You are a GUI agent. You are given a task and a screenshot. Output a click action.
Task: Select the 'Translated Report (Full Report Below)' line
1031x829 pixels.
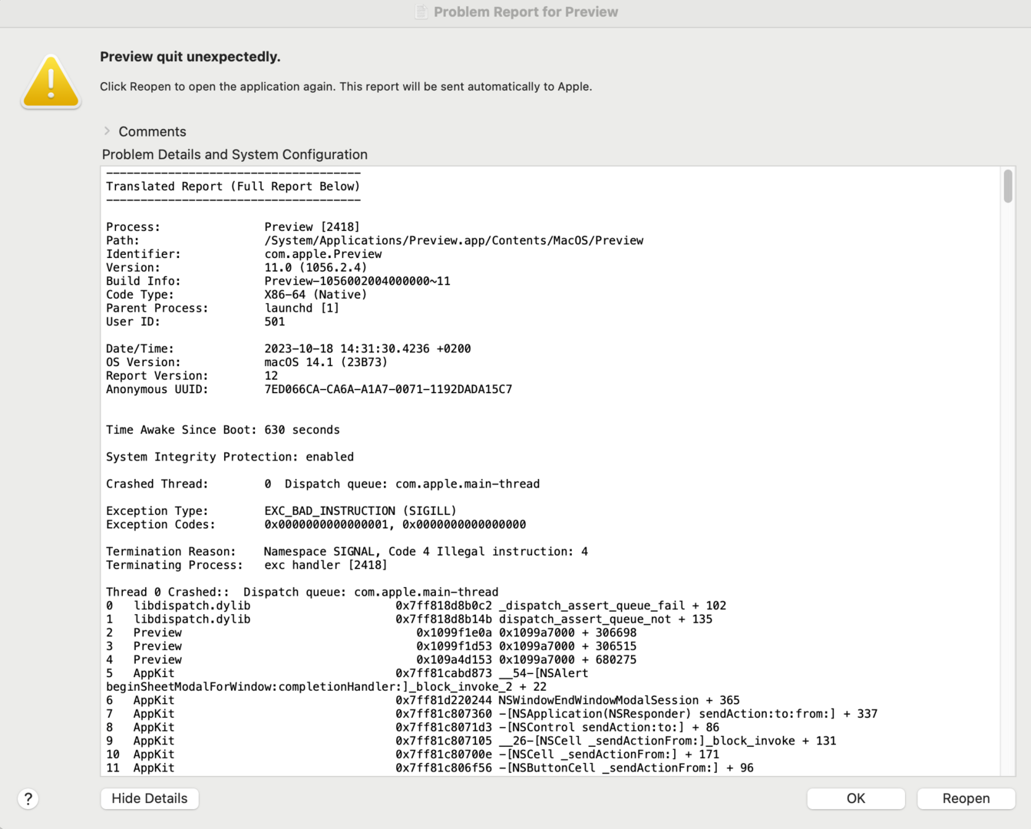233,187
